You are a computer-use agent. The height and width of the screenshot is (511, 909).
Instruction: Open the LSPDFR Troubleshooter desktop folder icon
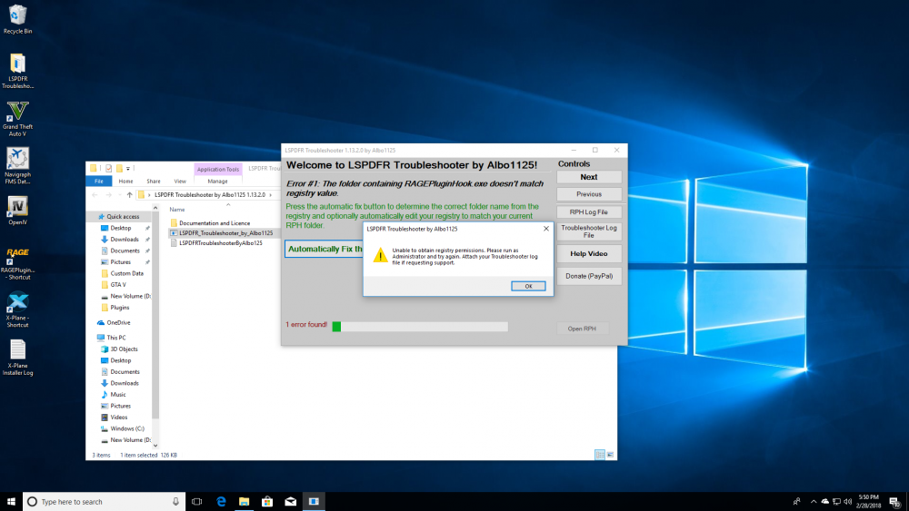(x=17, y=71)
